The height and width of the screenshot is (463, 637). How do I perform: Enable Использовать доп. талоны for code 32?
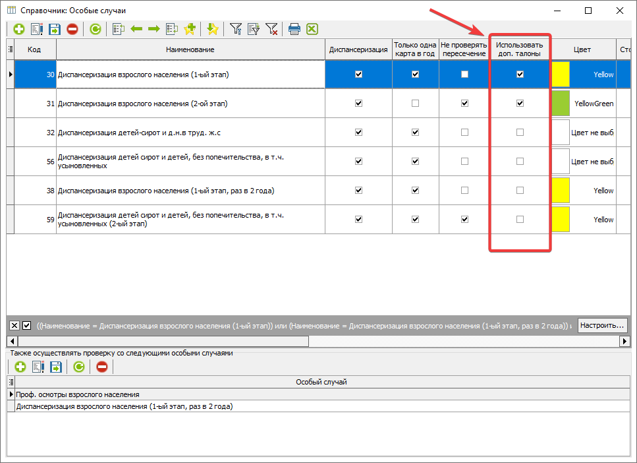point(520,132)
